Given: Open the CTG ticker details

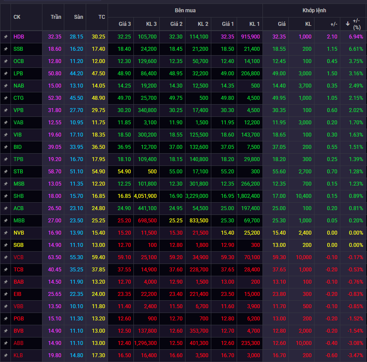Looking at the screenshot, I should point(18,98).
